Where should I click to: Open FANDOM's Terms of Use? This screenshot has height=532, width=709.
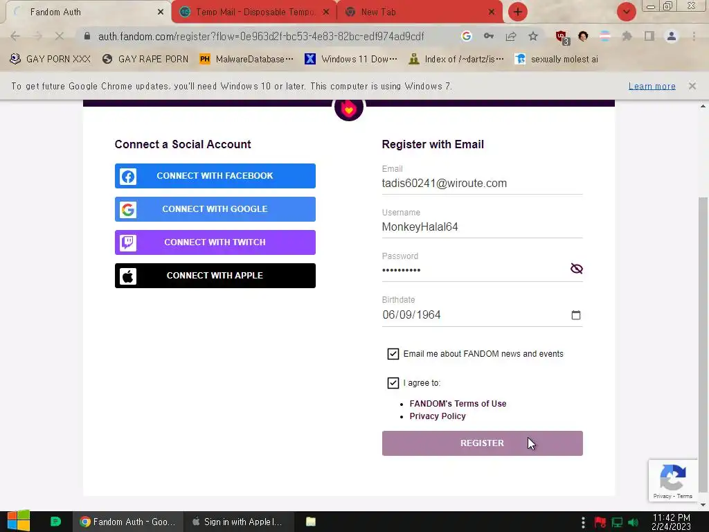click(x=458, y=404)
